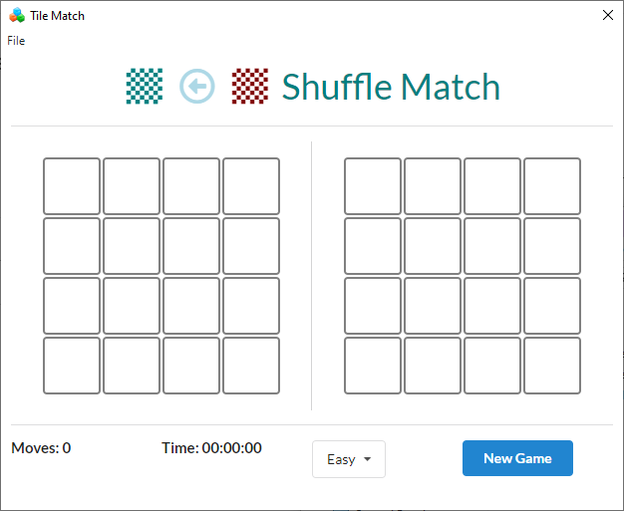Start a New Game

[517, 458]
